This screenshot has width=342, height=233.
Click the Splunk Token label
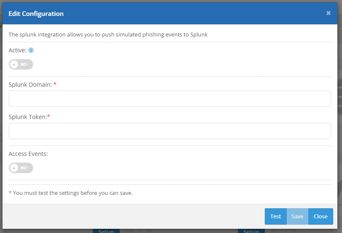(x=28, y=117)
